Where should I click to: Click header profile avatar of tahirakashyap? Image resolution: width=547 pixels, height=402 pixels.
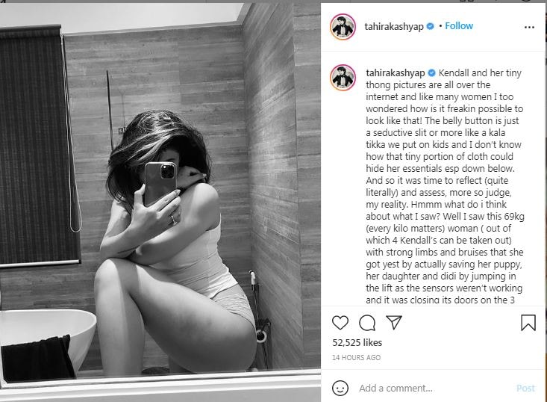(x=343, y=27)
